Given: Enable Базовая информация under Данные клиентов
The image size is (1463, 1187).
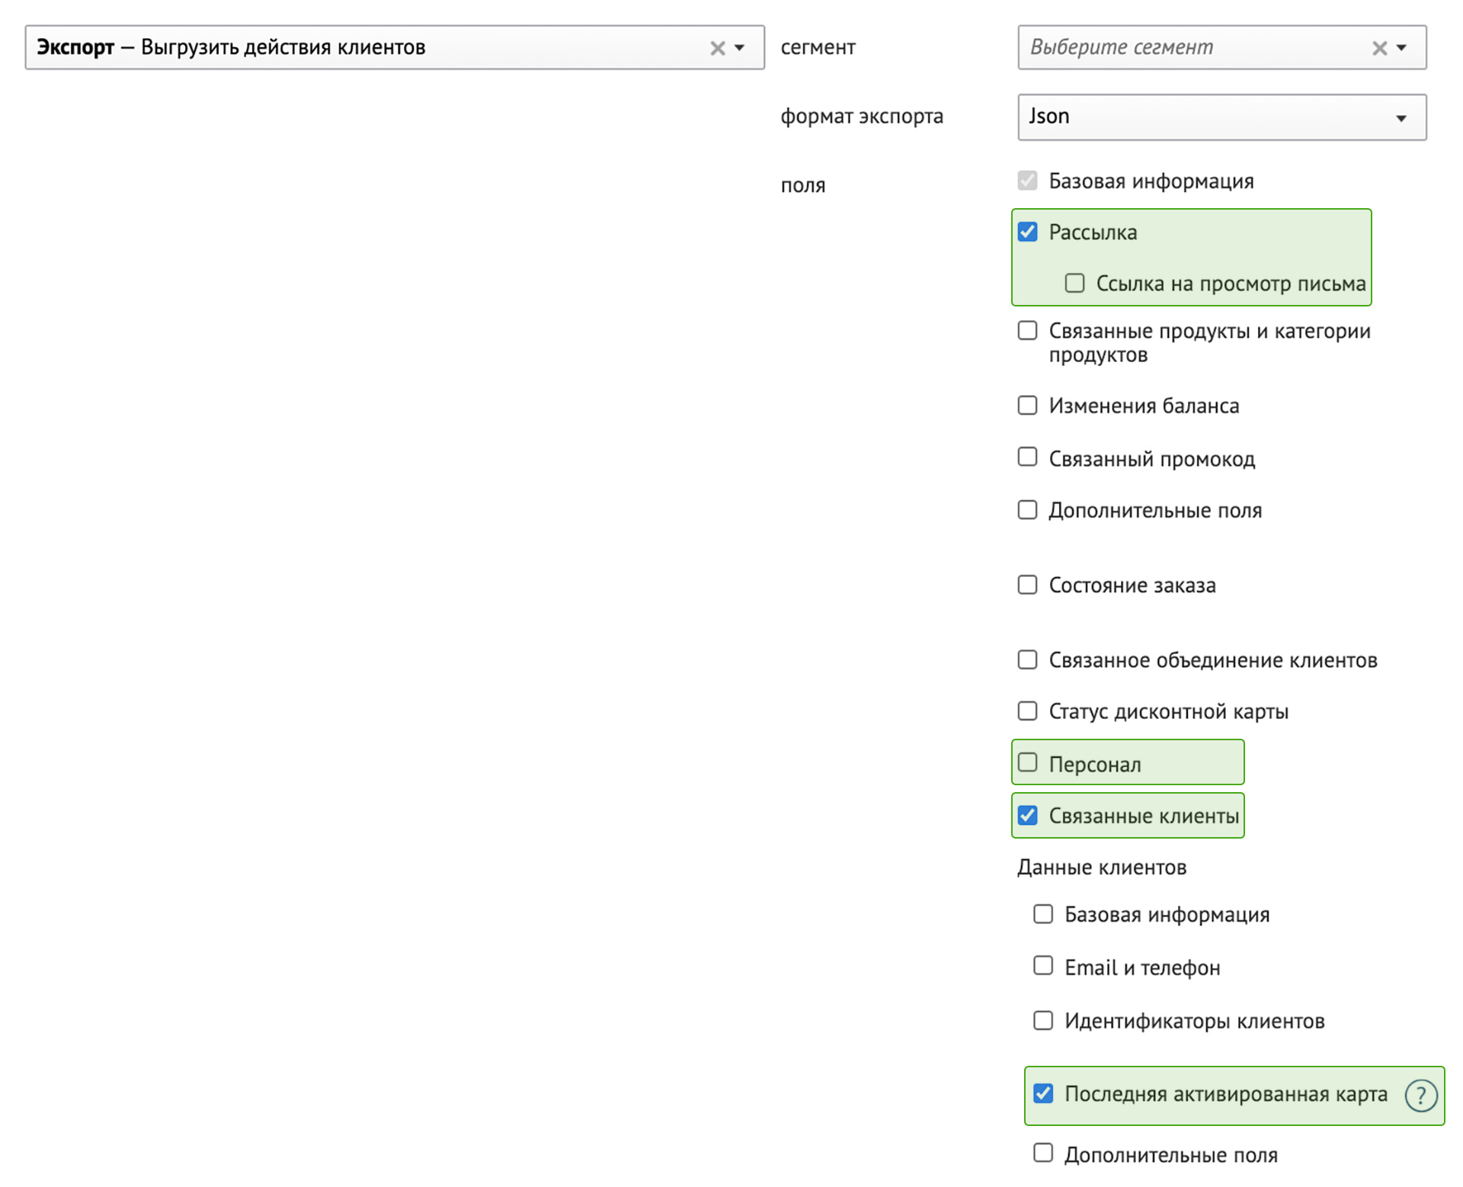Looking at the screenshot, I should [x=1043, y=913].
